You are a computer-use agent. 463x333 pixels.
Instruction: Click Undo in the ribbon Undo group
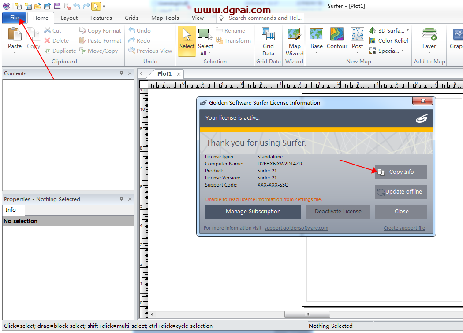click(x=140, y=31)
